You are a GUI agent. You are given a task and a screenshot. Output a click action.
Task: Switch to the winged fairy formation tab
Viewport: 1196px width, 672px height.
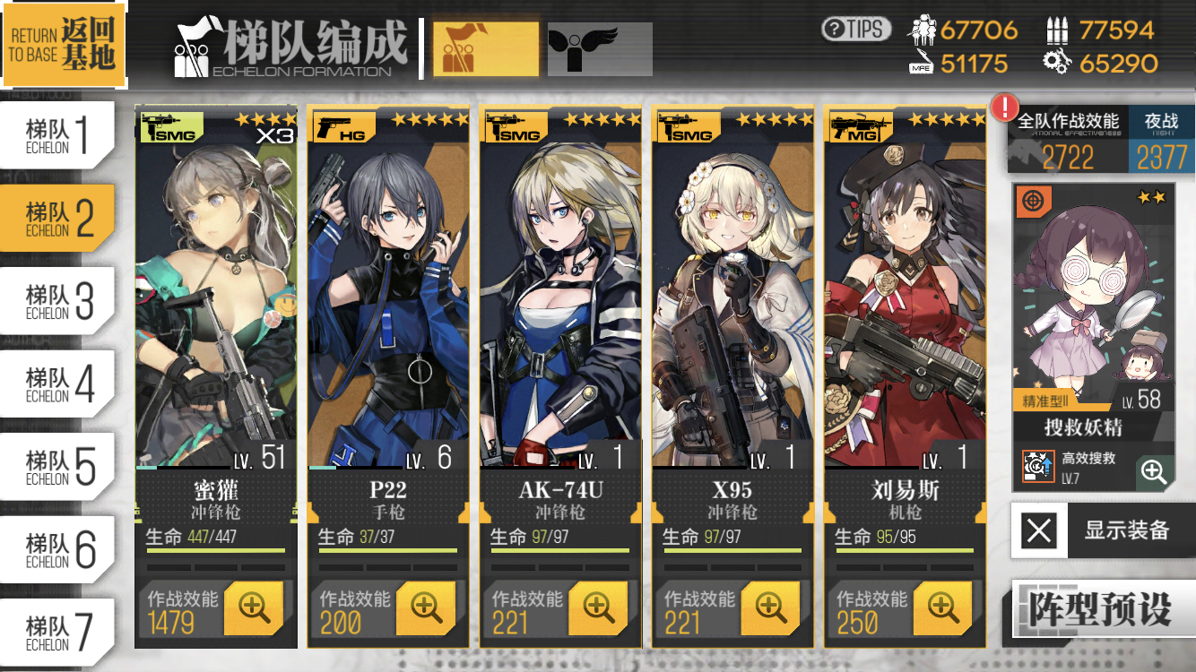pos(600,49)
